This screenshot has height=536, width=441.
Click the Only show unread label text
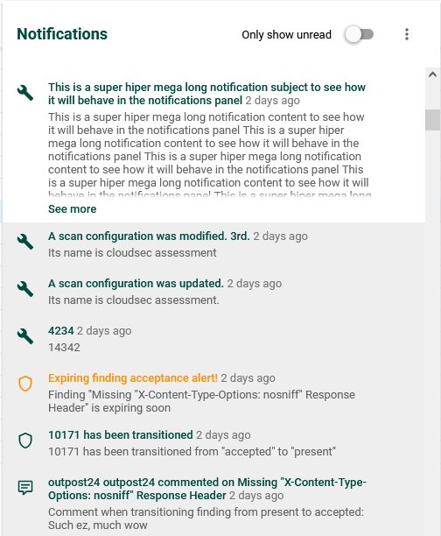287,34
